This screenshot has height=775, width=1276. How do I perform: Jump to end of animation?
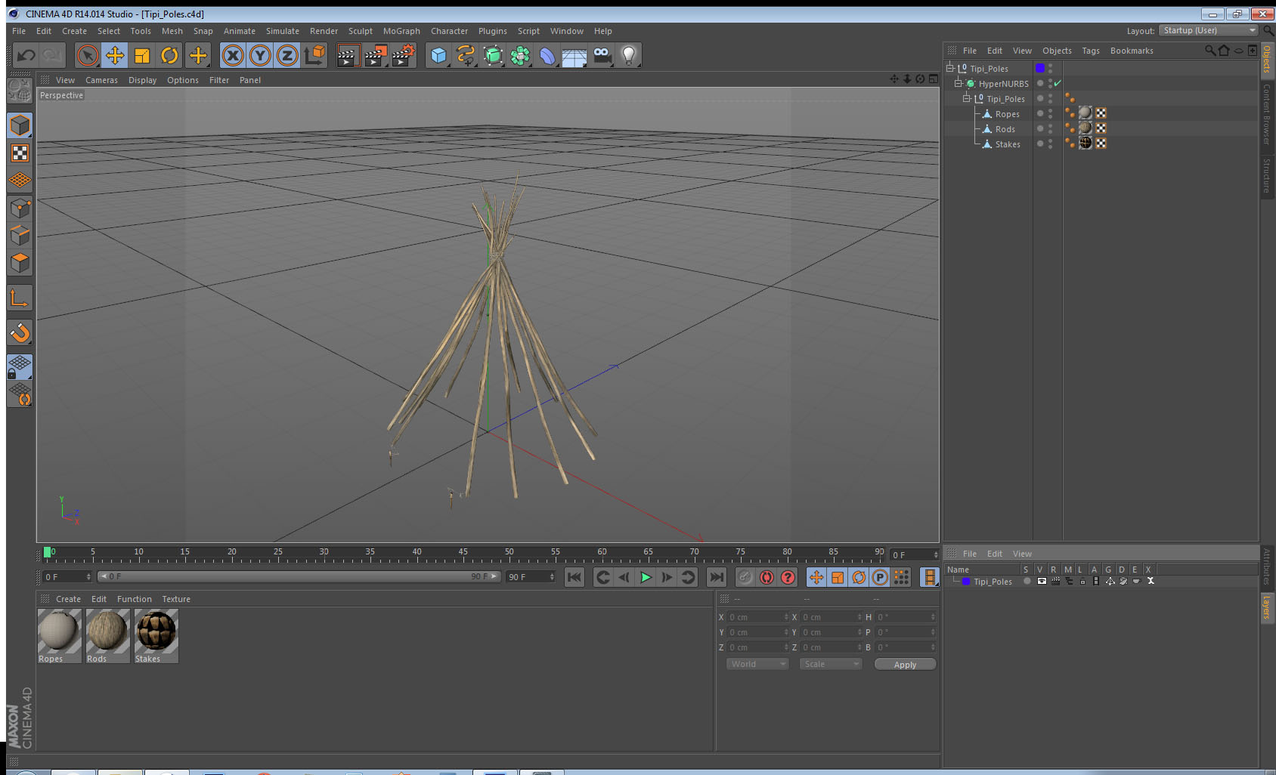pyautogui.click(x=716, y=577)
